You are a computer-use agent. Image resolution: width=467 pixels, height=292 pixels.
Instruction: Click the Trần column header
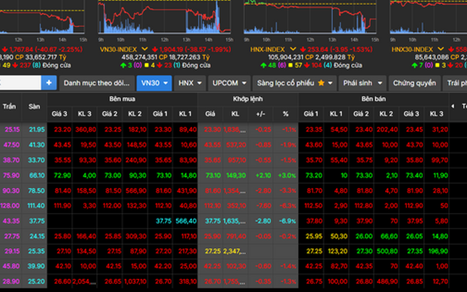(x=9, y=106)
